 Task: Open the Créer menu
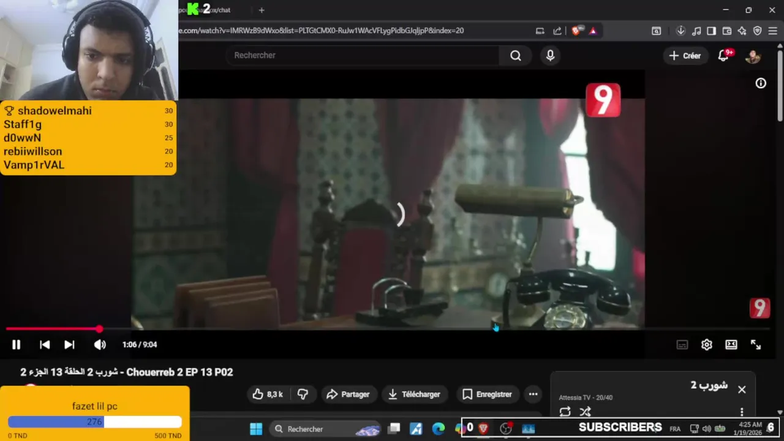(x=685, y=56)
